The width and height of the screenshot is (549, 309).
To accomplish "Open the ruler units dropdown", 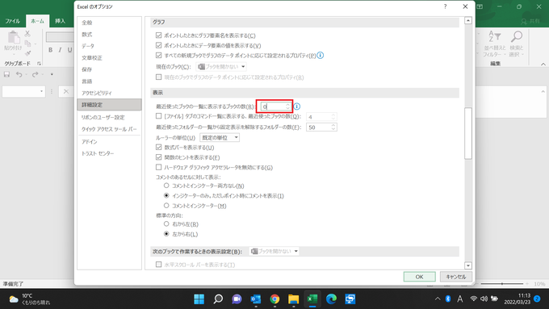I will click(220, 137).
